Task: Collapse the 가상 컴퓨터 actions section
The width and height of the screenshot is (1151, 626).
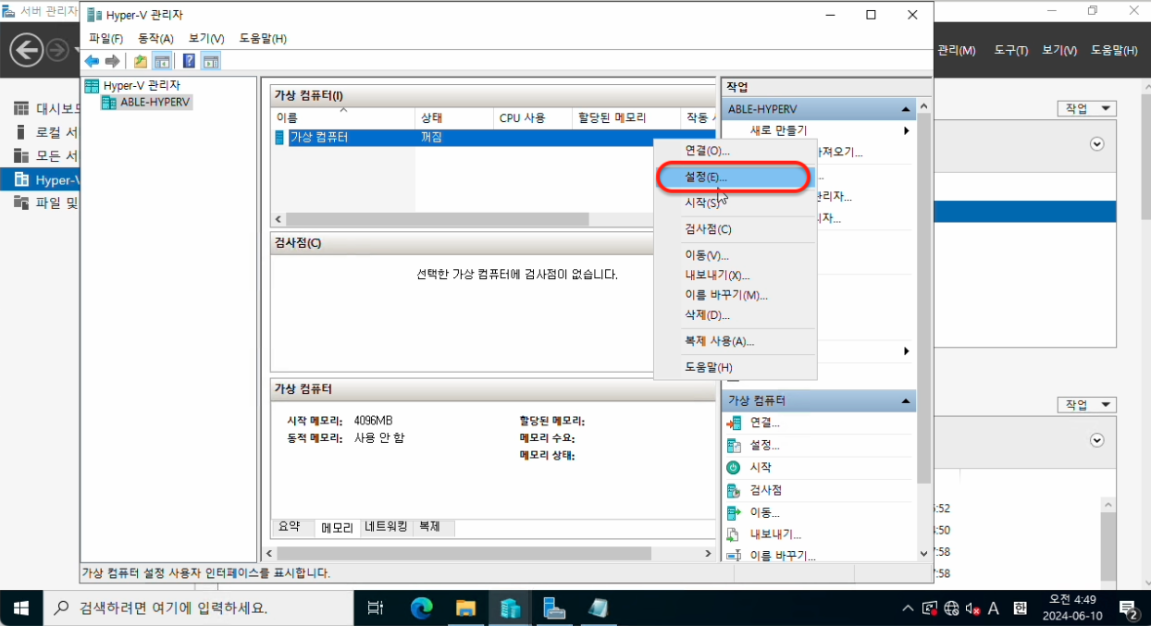Action: coord(907,401)
